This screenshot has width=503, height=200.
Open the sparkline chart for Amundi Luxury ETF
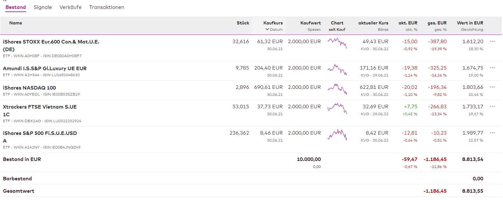pyautogui.click(x=337, y=70)
